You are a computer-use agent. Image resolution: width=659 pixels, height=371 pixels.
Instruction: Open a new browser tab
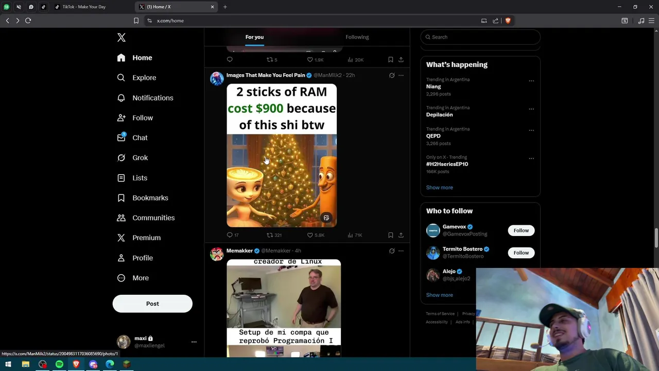[225, 7]
